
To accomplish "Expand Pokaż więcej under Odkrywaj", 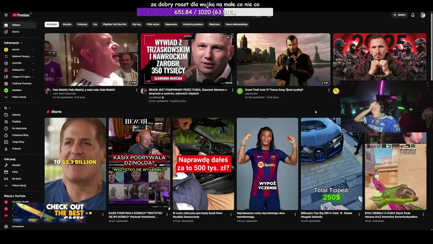I will point(20,186).
